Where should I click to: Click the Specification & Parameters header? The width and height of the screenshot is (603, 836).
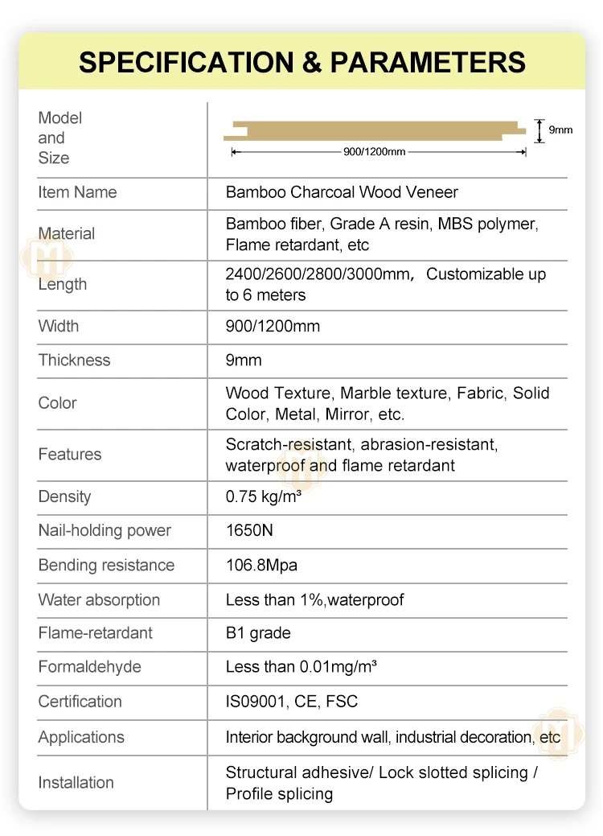[301, 62]
